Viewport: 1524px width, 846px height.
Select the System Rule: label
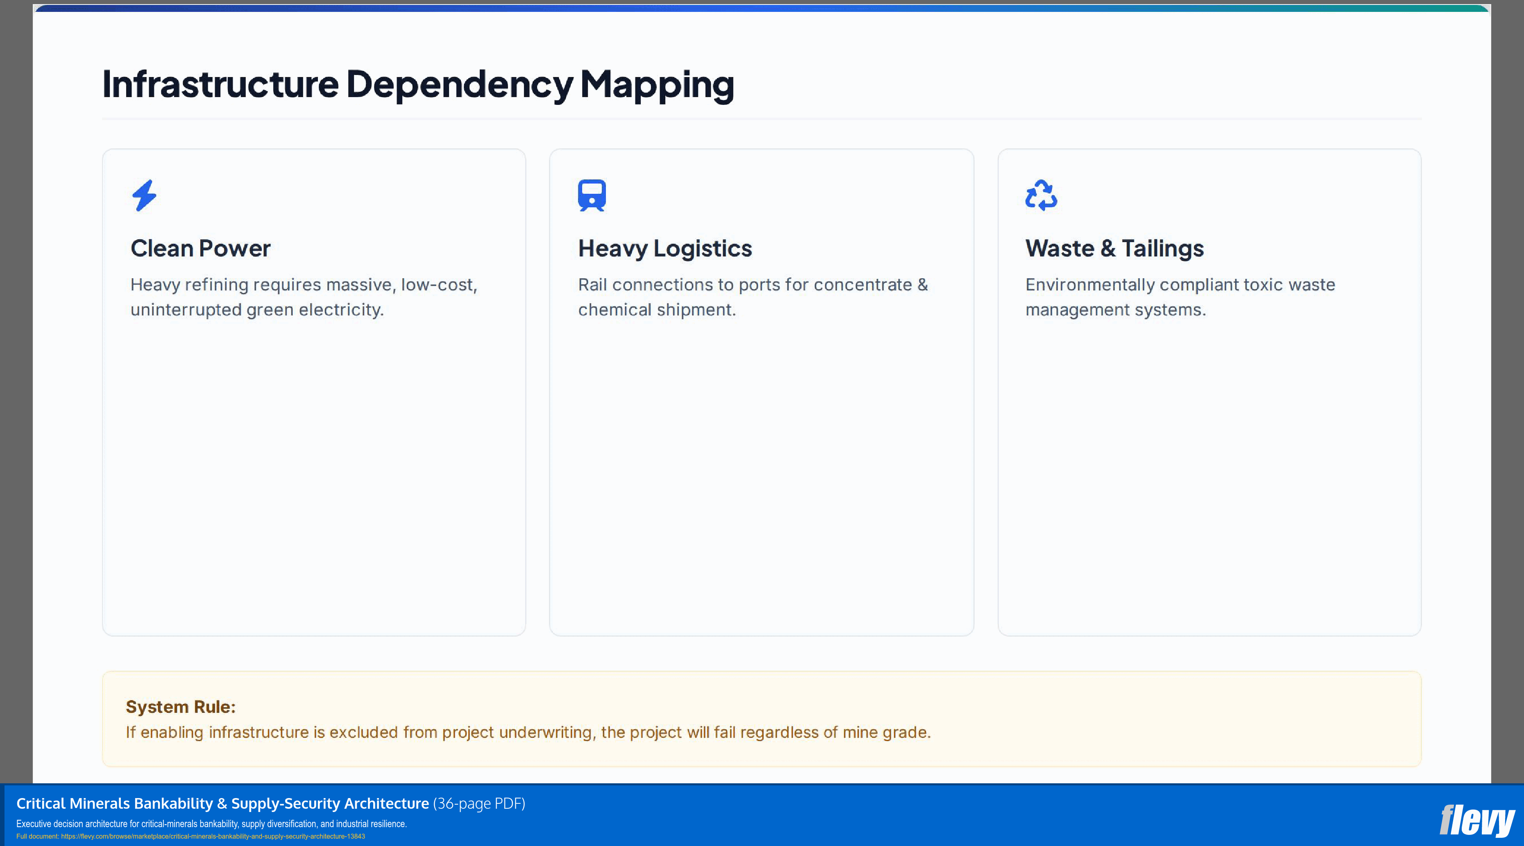(x=180, y=707)
